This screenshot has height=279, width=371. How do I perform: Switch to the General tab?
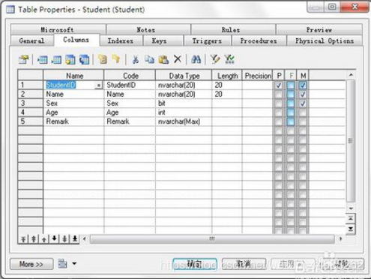click(x=31, y=40)
